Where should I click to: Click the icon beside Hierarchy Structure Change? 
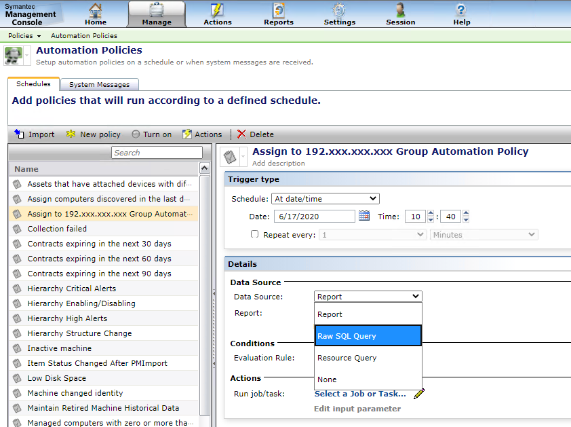17,333
